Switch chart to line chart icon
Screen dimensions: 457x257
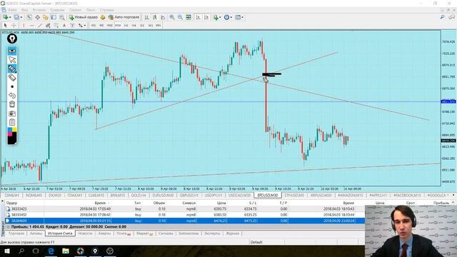163,17
